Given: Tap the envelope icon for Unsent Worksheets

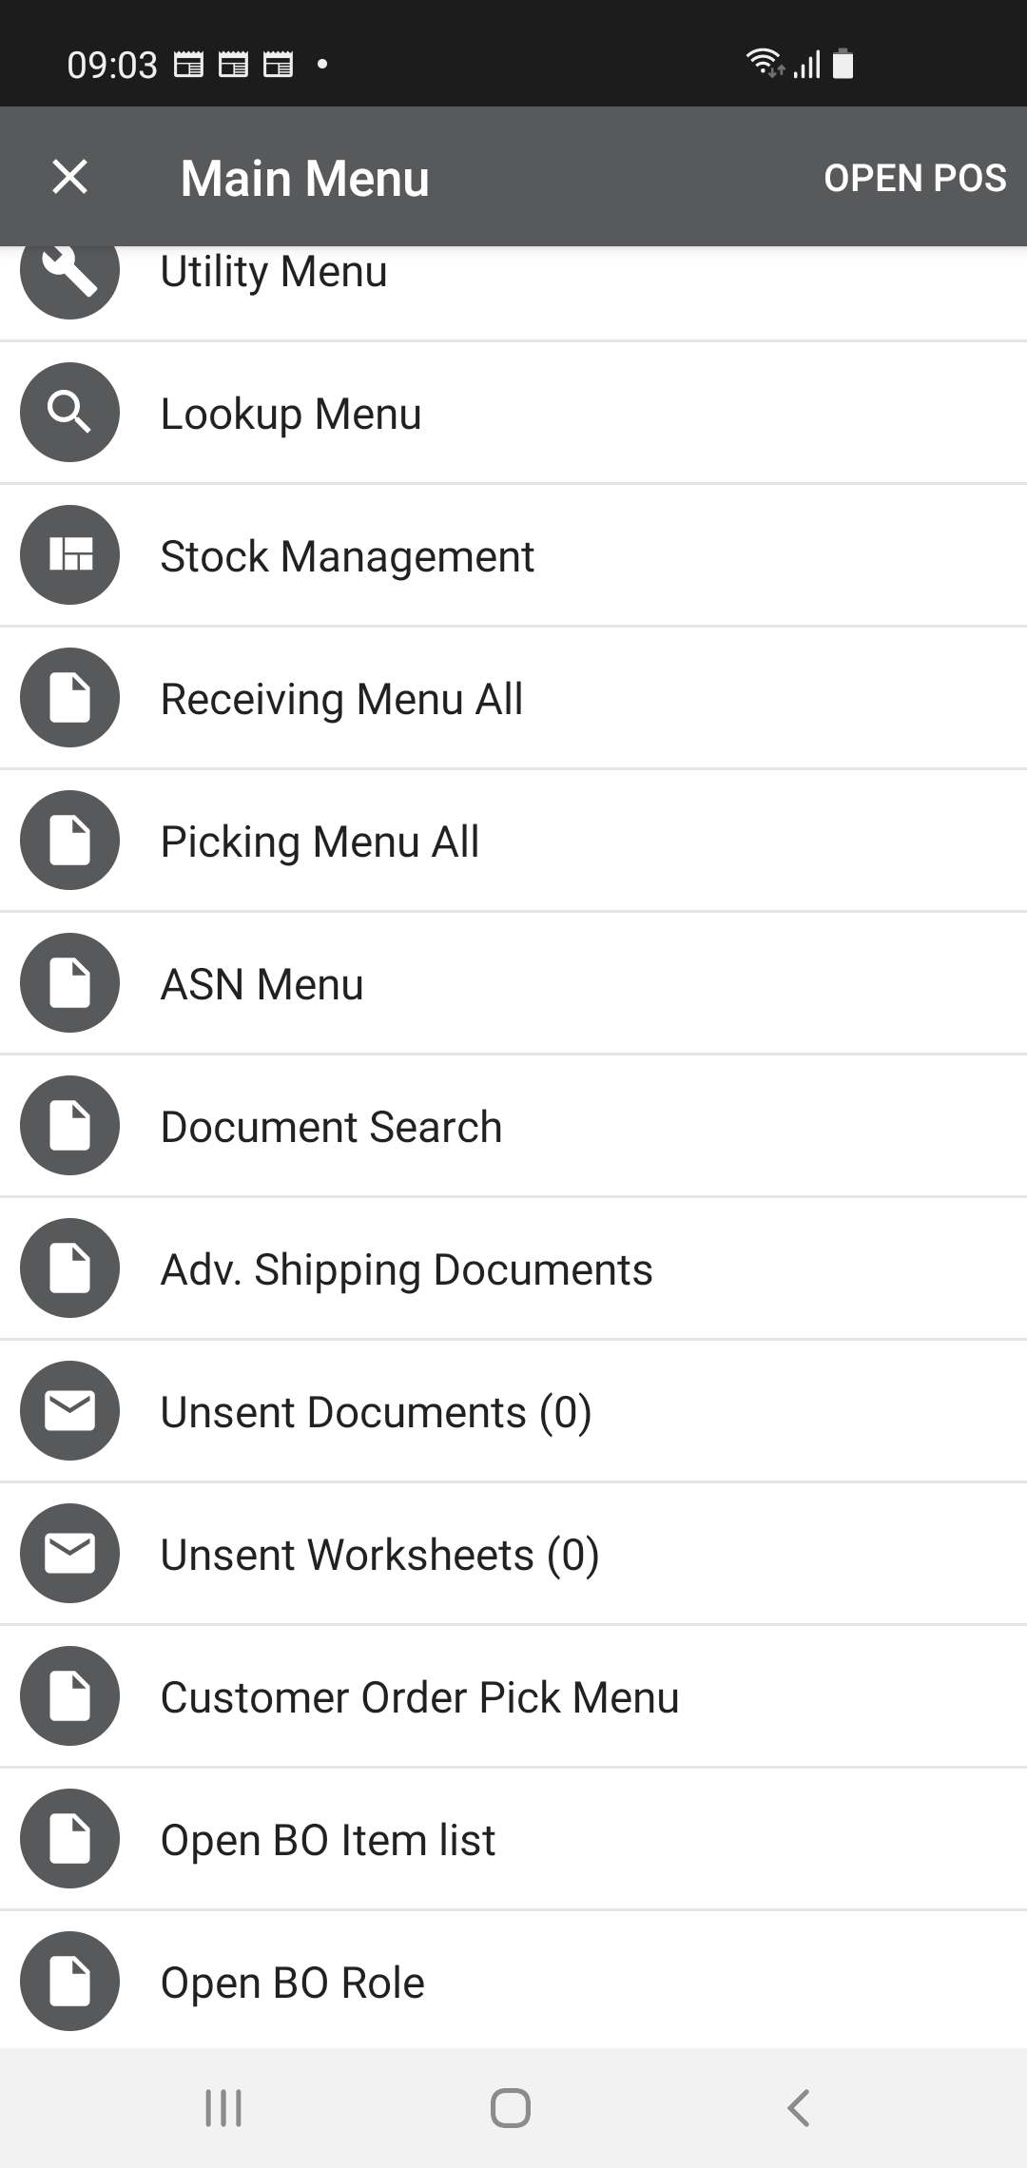Looking at the screenshot, I should [x=69, y=1553].
